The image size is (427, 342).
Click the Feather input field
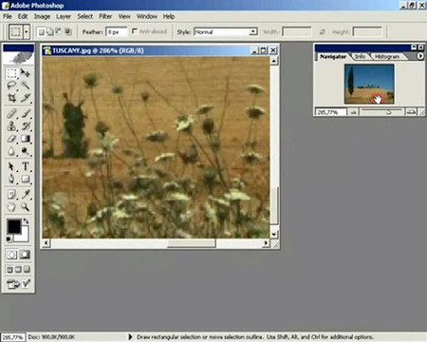[x=117, y=31]
